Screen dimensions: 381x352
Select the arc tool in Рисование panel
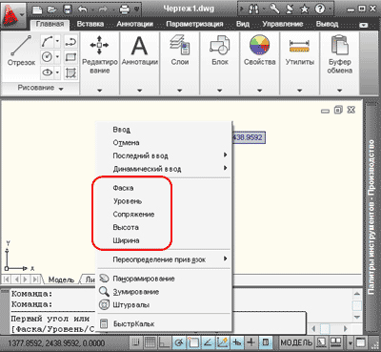point(47,41)
